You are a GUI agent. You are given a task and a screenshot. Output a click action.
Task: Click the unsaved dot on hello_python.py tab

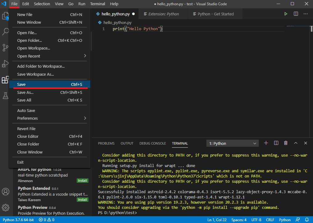point(133,14)
